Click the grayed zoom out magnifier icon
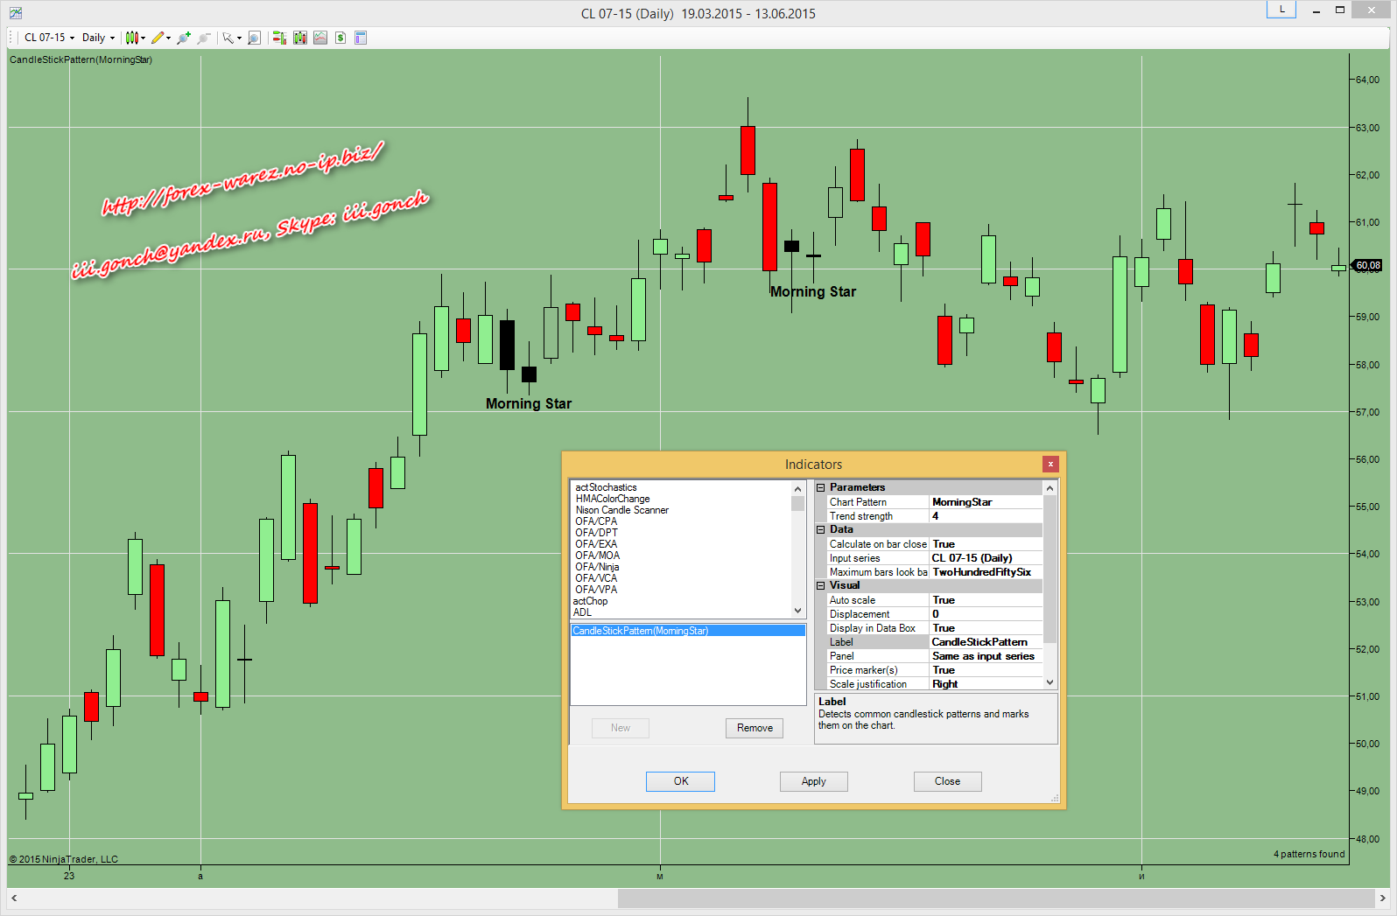1397x916 pixels. pos(204,38)
